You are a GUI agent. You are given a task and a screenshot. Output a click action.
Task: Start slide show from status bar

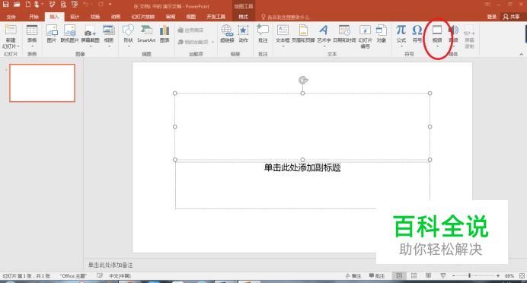[443, 276]
